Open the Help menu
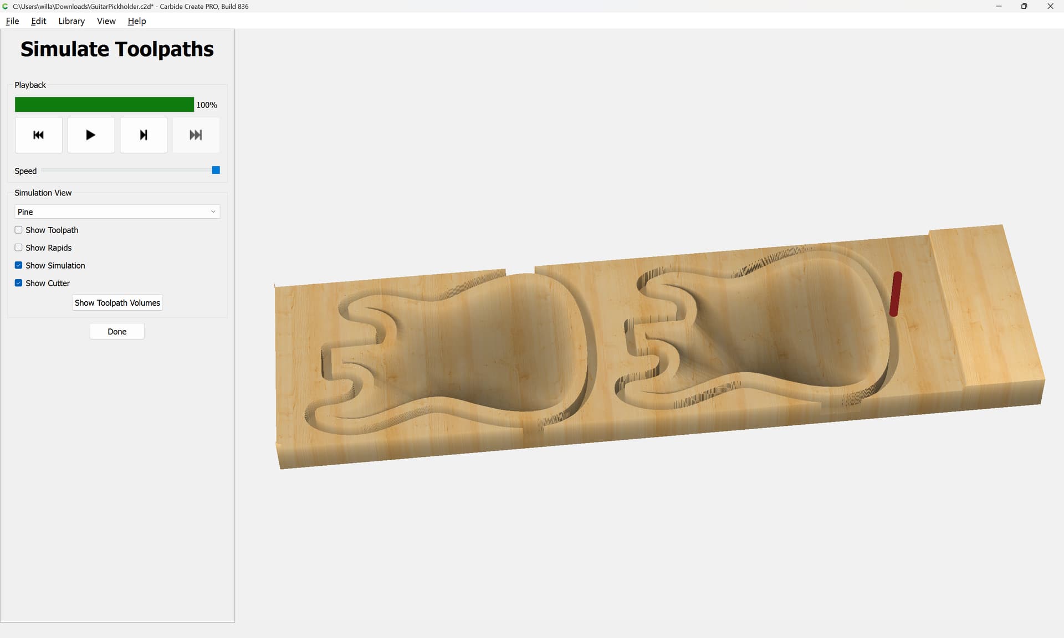This screenshot has width=1064, height=638. [137, 21]
